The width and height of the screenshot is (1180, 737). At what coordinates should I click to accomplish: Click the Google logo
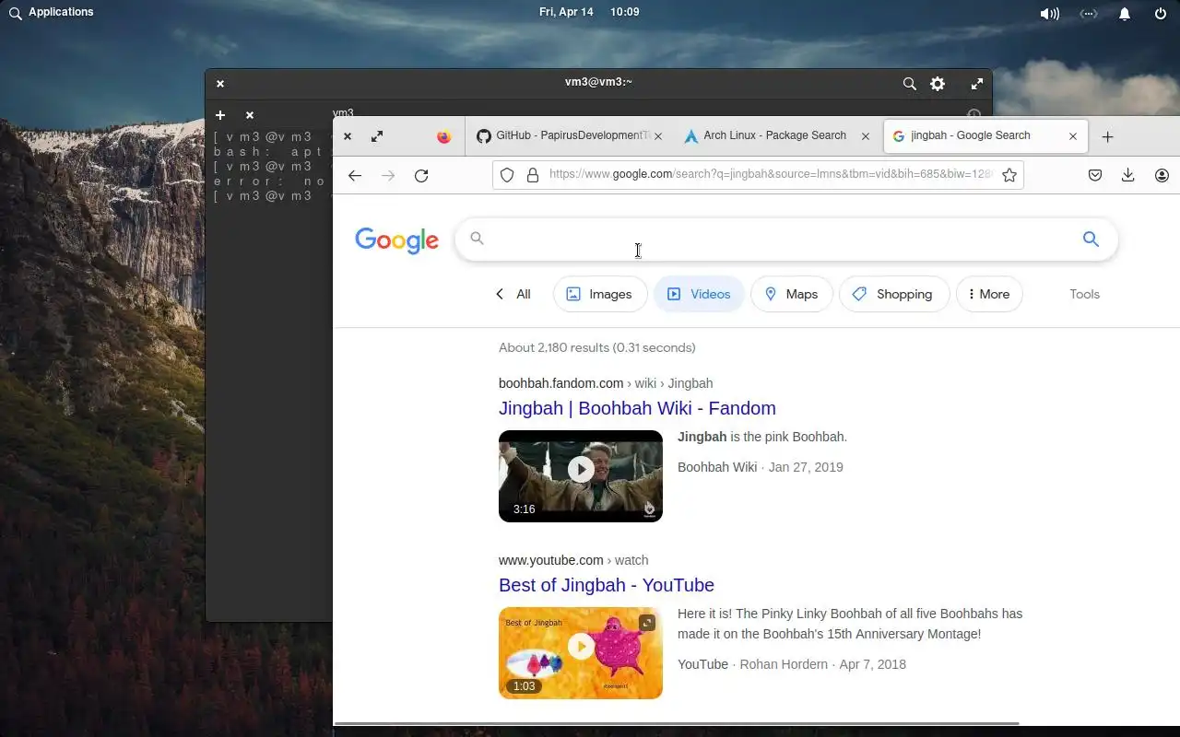pos(396,240)
